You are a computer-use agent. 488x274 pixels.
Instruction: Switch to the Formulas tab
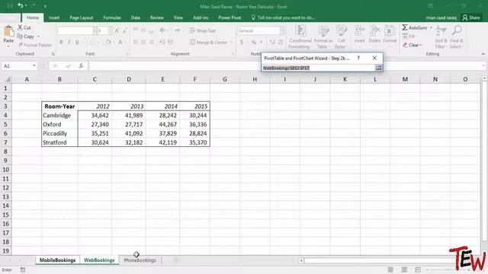[x=112, y=18]
